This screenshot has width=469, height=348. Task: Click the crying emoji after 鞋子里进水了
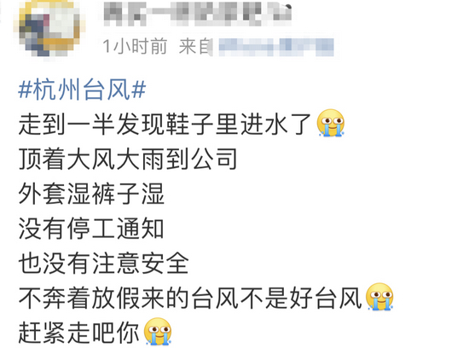331,123
